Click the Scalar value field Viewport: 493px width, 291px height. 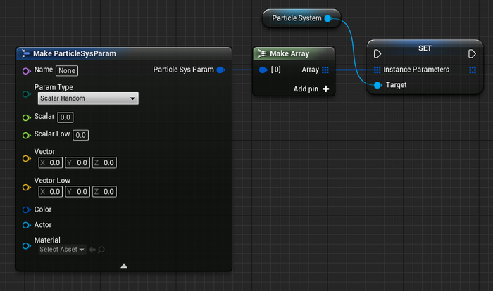click(65, 117)
